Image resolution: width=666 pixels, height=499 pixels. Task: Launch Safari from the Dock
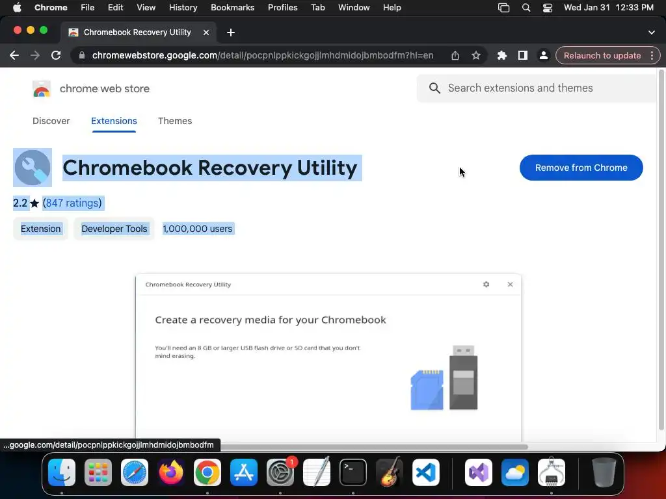(135, 472)
